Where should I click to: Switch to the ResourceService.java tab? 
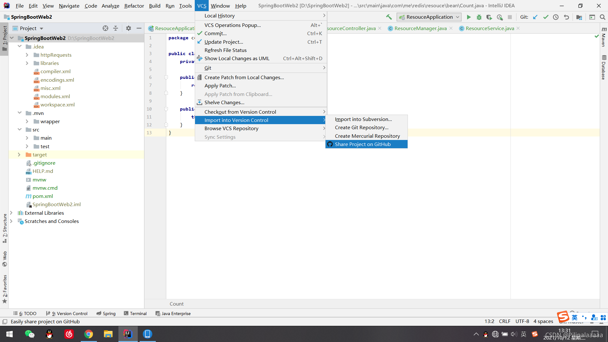pyautogui.click(x=490, y=28)
